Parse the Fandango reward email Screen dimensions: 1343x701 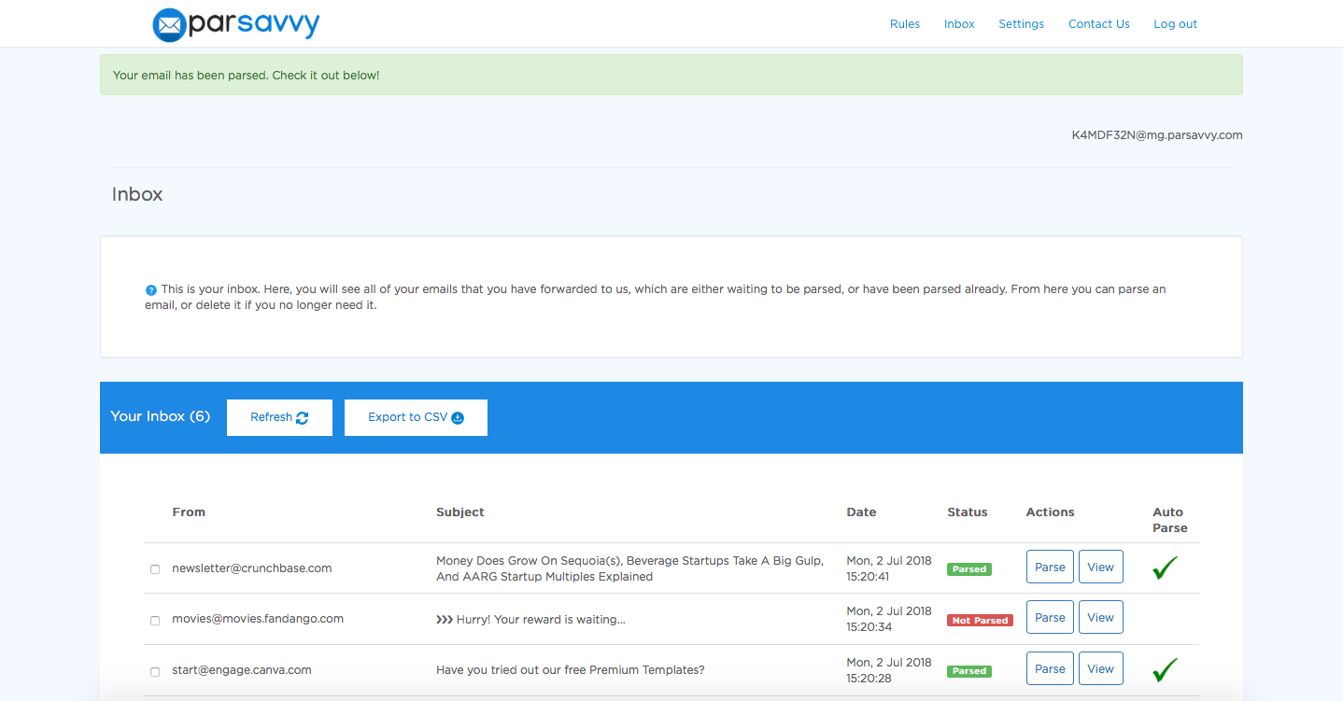coord(1050,617)
